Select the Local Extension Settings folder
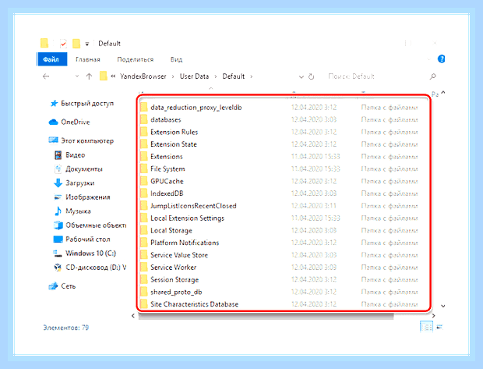 [187, 218]
